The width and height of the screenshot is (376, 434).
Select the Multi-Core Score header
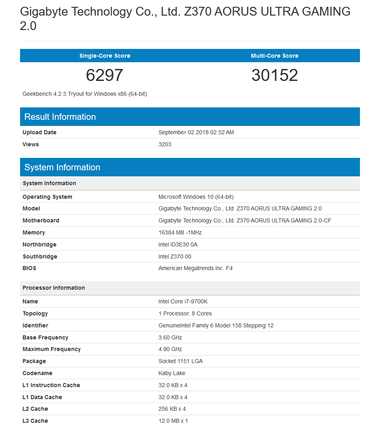274,56
